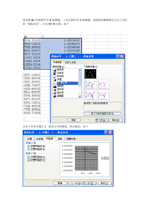Toggle Y axis 次要网格线 checkbox

(28, 160)
